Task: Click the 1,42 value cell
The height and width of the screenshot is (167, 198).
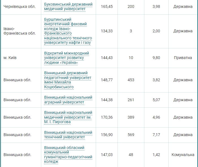Action: click(156, 155)
